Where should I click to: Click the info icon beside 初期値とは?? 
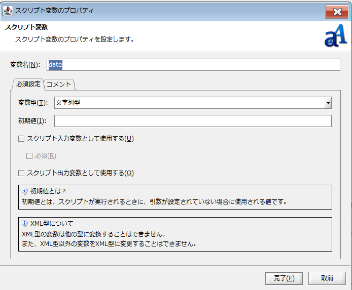(24, 191)
